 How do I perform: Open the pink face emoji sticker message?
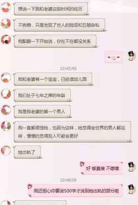click(114, 57)
